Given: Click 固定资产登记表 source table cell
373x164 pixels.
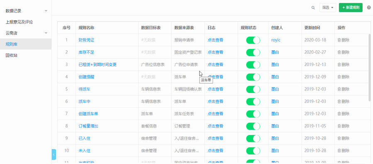Looking at the screenshot, I should (x=188, y=52).
